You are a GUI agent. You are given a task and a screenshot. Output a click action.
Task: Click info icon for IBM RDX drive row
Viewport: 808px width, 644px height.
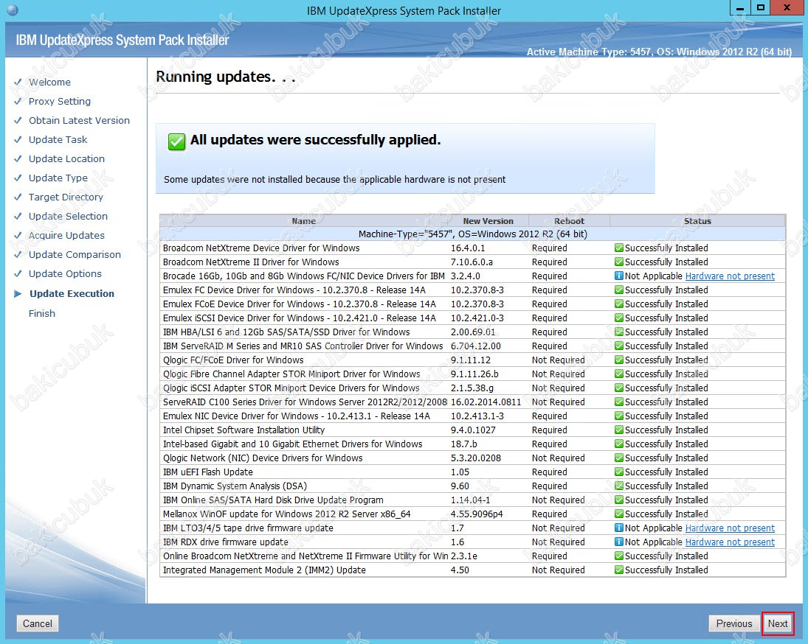coord(619,542)
